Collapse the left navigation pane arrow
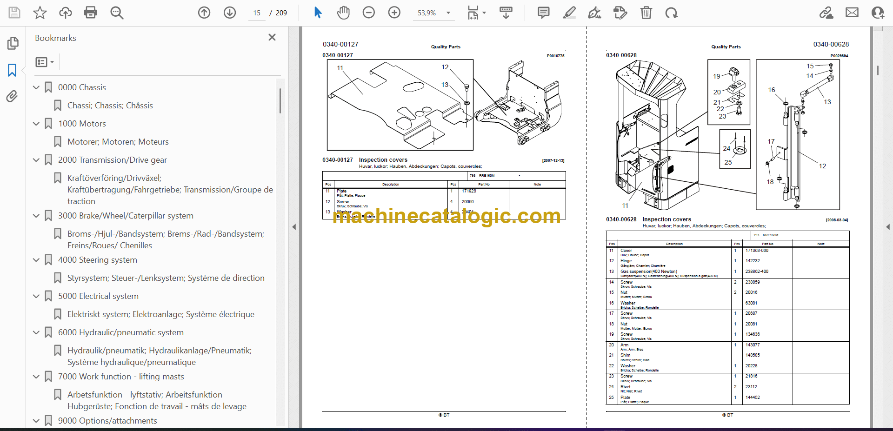Image resolution: width=893 pixels, height=431 pixels. (294, 227)
